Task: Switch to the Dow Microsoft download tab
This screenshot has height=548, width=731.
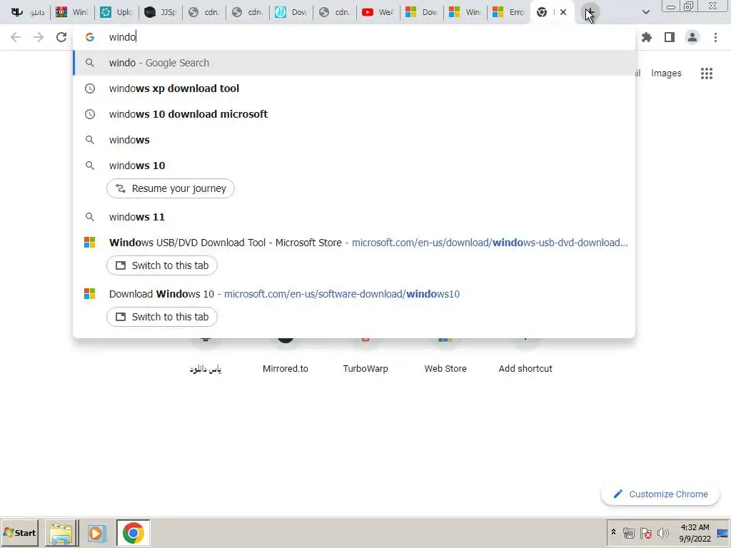Action: (421, 12)
